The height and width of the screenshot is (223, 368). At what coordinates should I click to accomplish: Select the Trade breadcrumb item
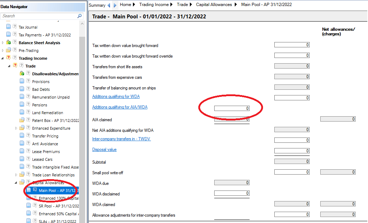pyautogui.click(x=182, y=5)
